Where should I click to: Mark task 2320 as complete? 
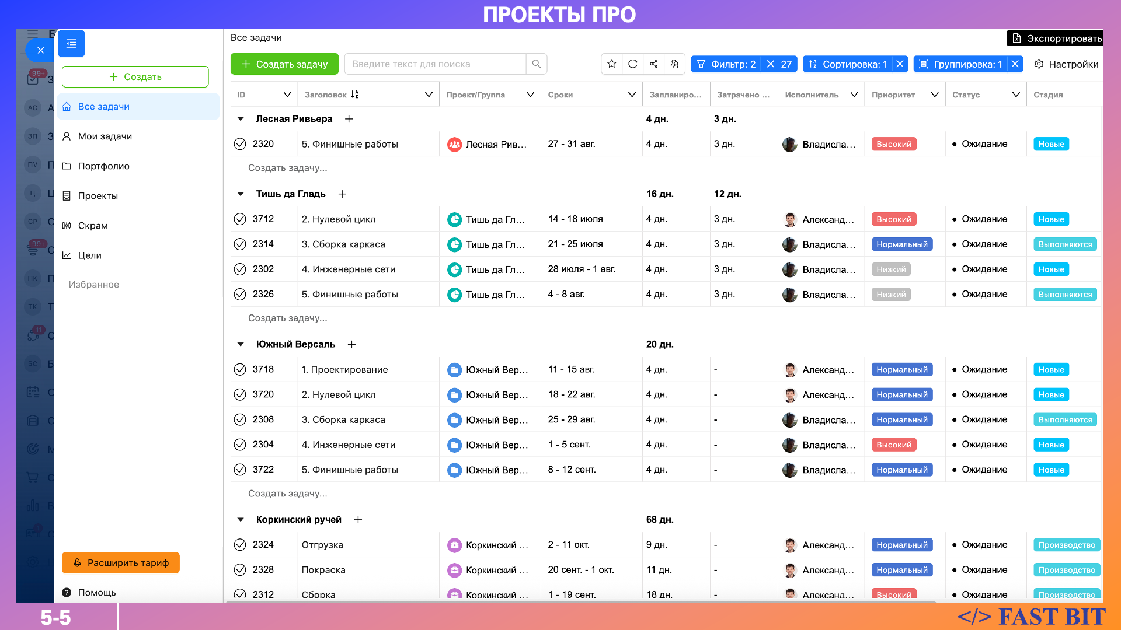[240, 144]
